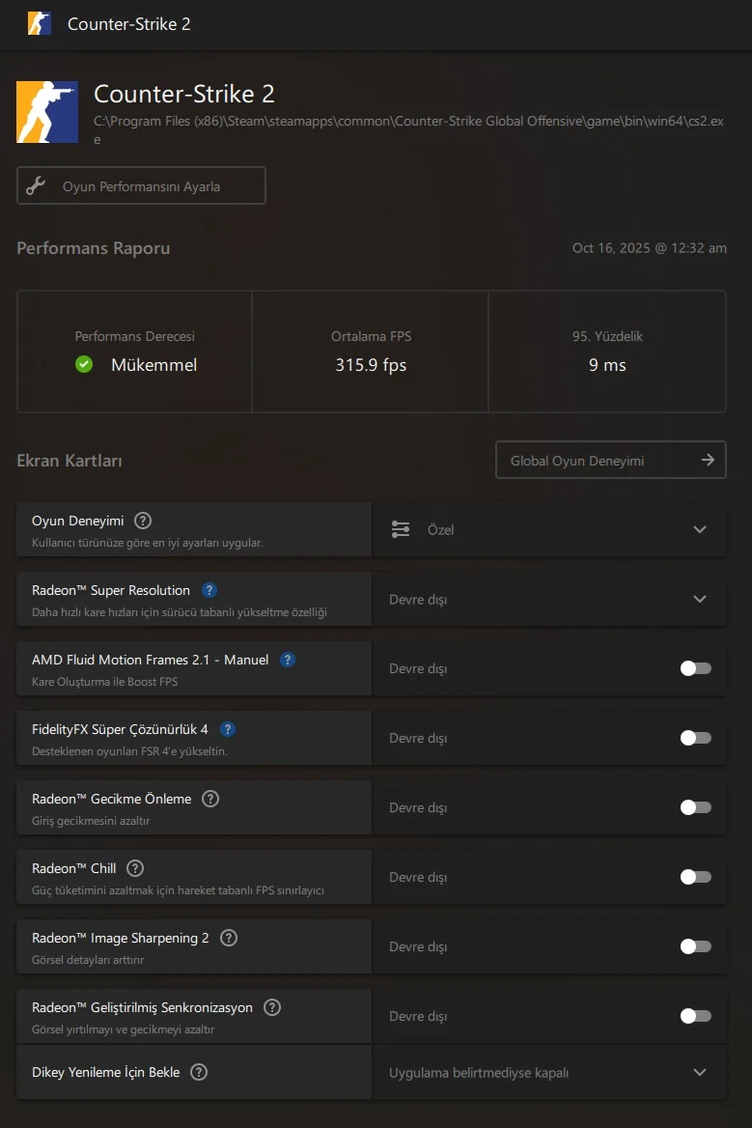Click the Ortalama FPS performance card
This screenshot has width=752, height=1128.
371,352
